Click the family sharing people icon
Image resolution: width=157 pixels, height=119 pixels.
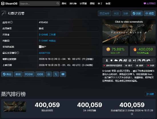pos(130,60)
